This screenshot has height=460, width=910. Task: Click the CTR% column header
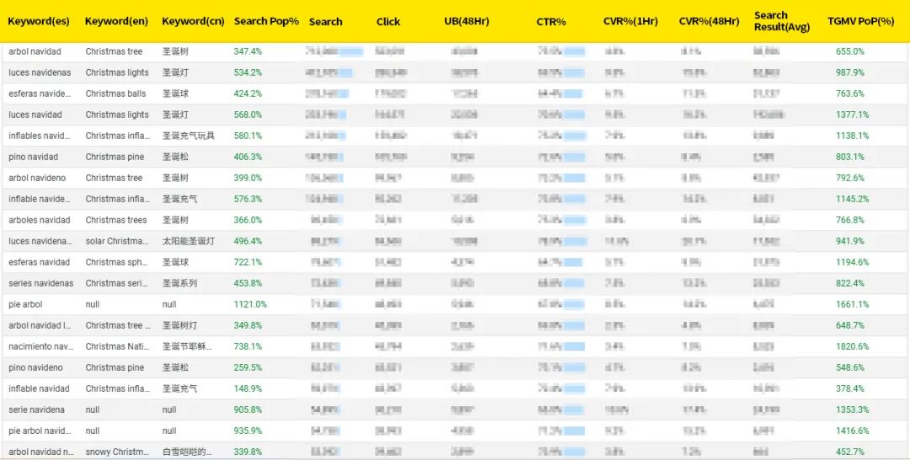(551, 22)
